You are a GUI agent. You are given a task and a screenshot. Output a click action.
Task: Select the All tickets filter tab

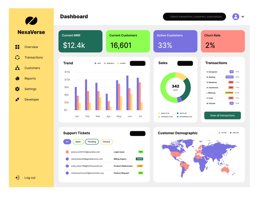(67, 142)
